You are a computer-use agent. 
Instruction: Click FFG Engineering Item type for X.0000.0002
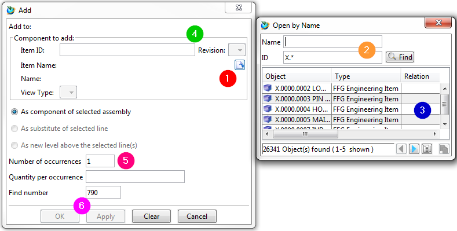coord(366,88)
